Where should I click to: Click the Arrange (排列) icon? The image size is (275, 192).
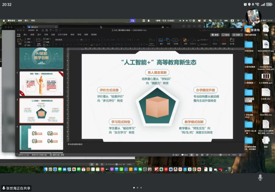(x=186, y=40)
